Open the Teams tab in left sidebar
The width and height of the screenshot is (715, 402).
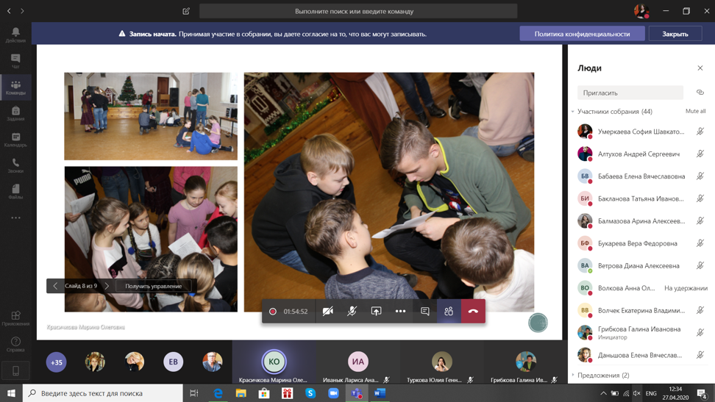(15, 87)
